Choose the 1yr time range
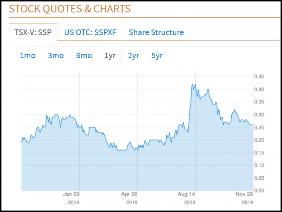This screenshot has height=212, width=282. coord(110,56)
